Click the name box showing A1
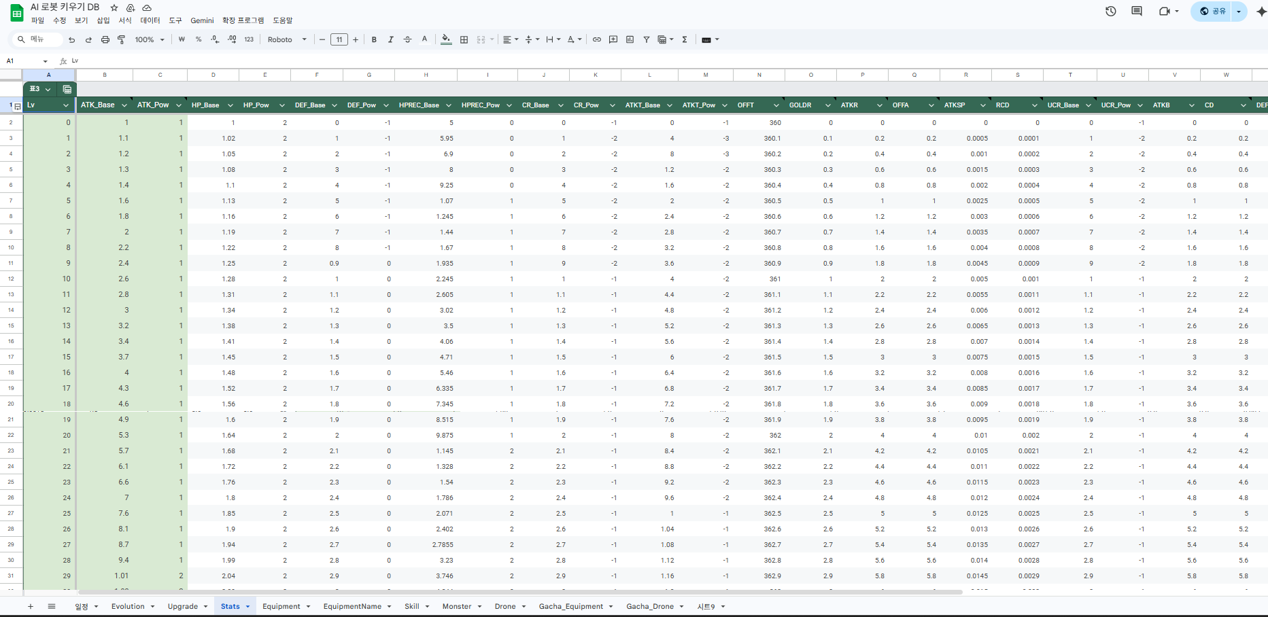This screenshot has width=1268, height=617. tap(26, 60)
